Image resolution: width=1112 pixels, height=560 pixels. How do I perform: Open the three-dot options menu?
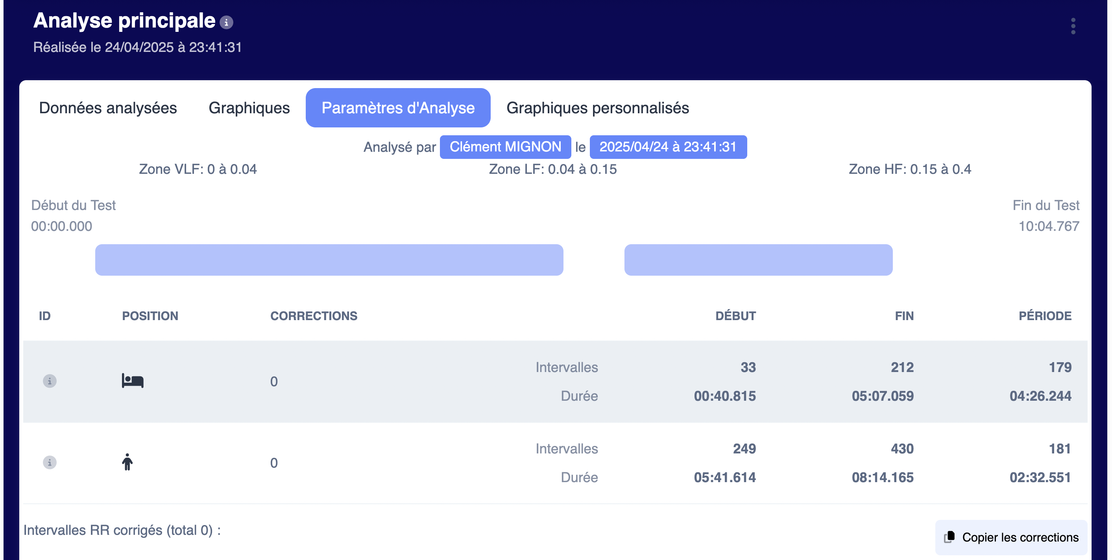click(x=1073, y=26)
